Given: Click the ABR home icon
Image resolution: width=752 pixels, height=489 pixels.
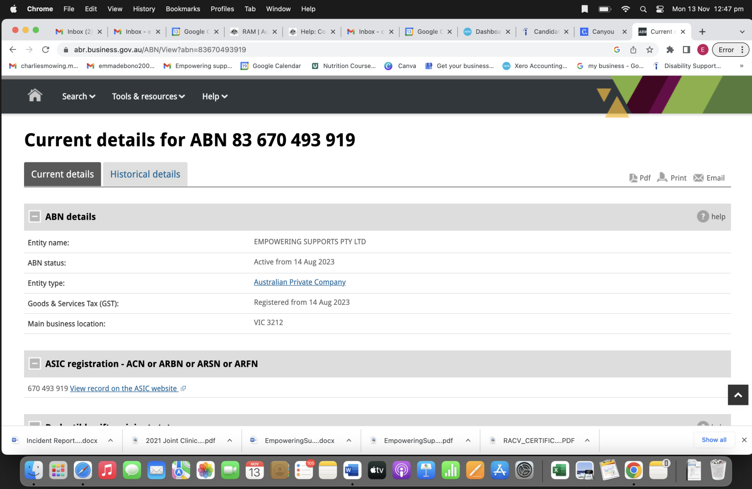Looking at the screenshot, I should pyautogui.click(x=35, y=95).
